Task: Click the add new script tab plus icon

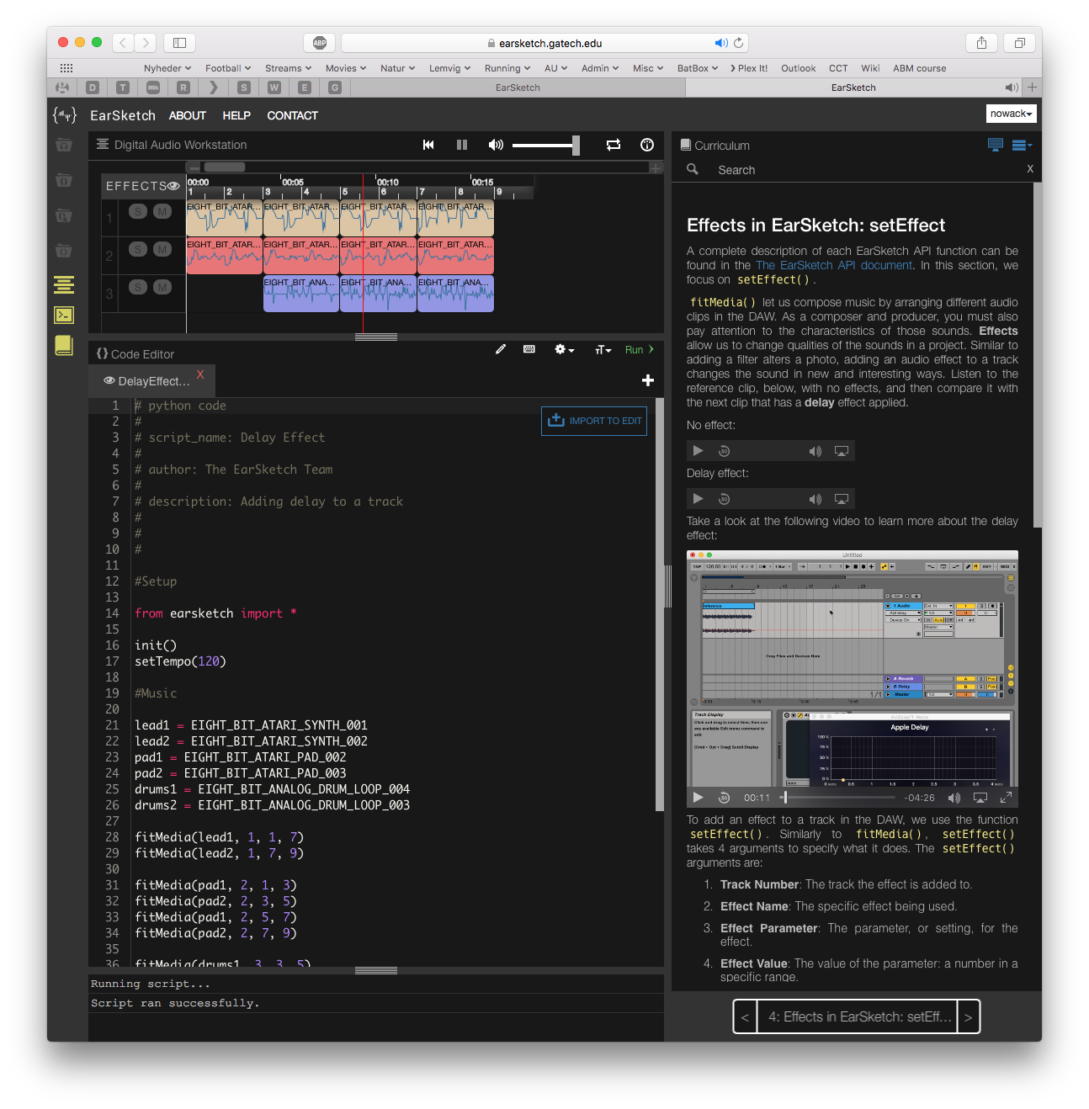Action: tap(648, 380)
